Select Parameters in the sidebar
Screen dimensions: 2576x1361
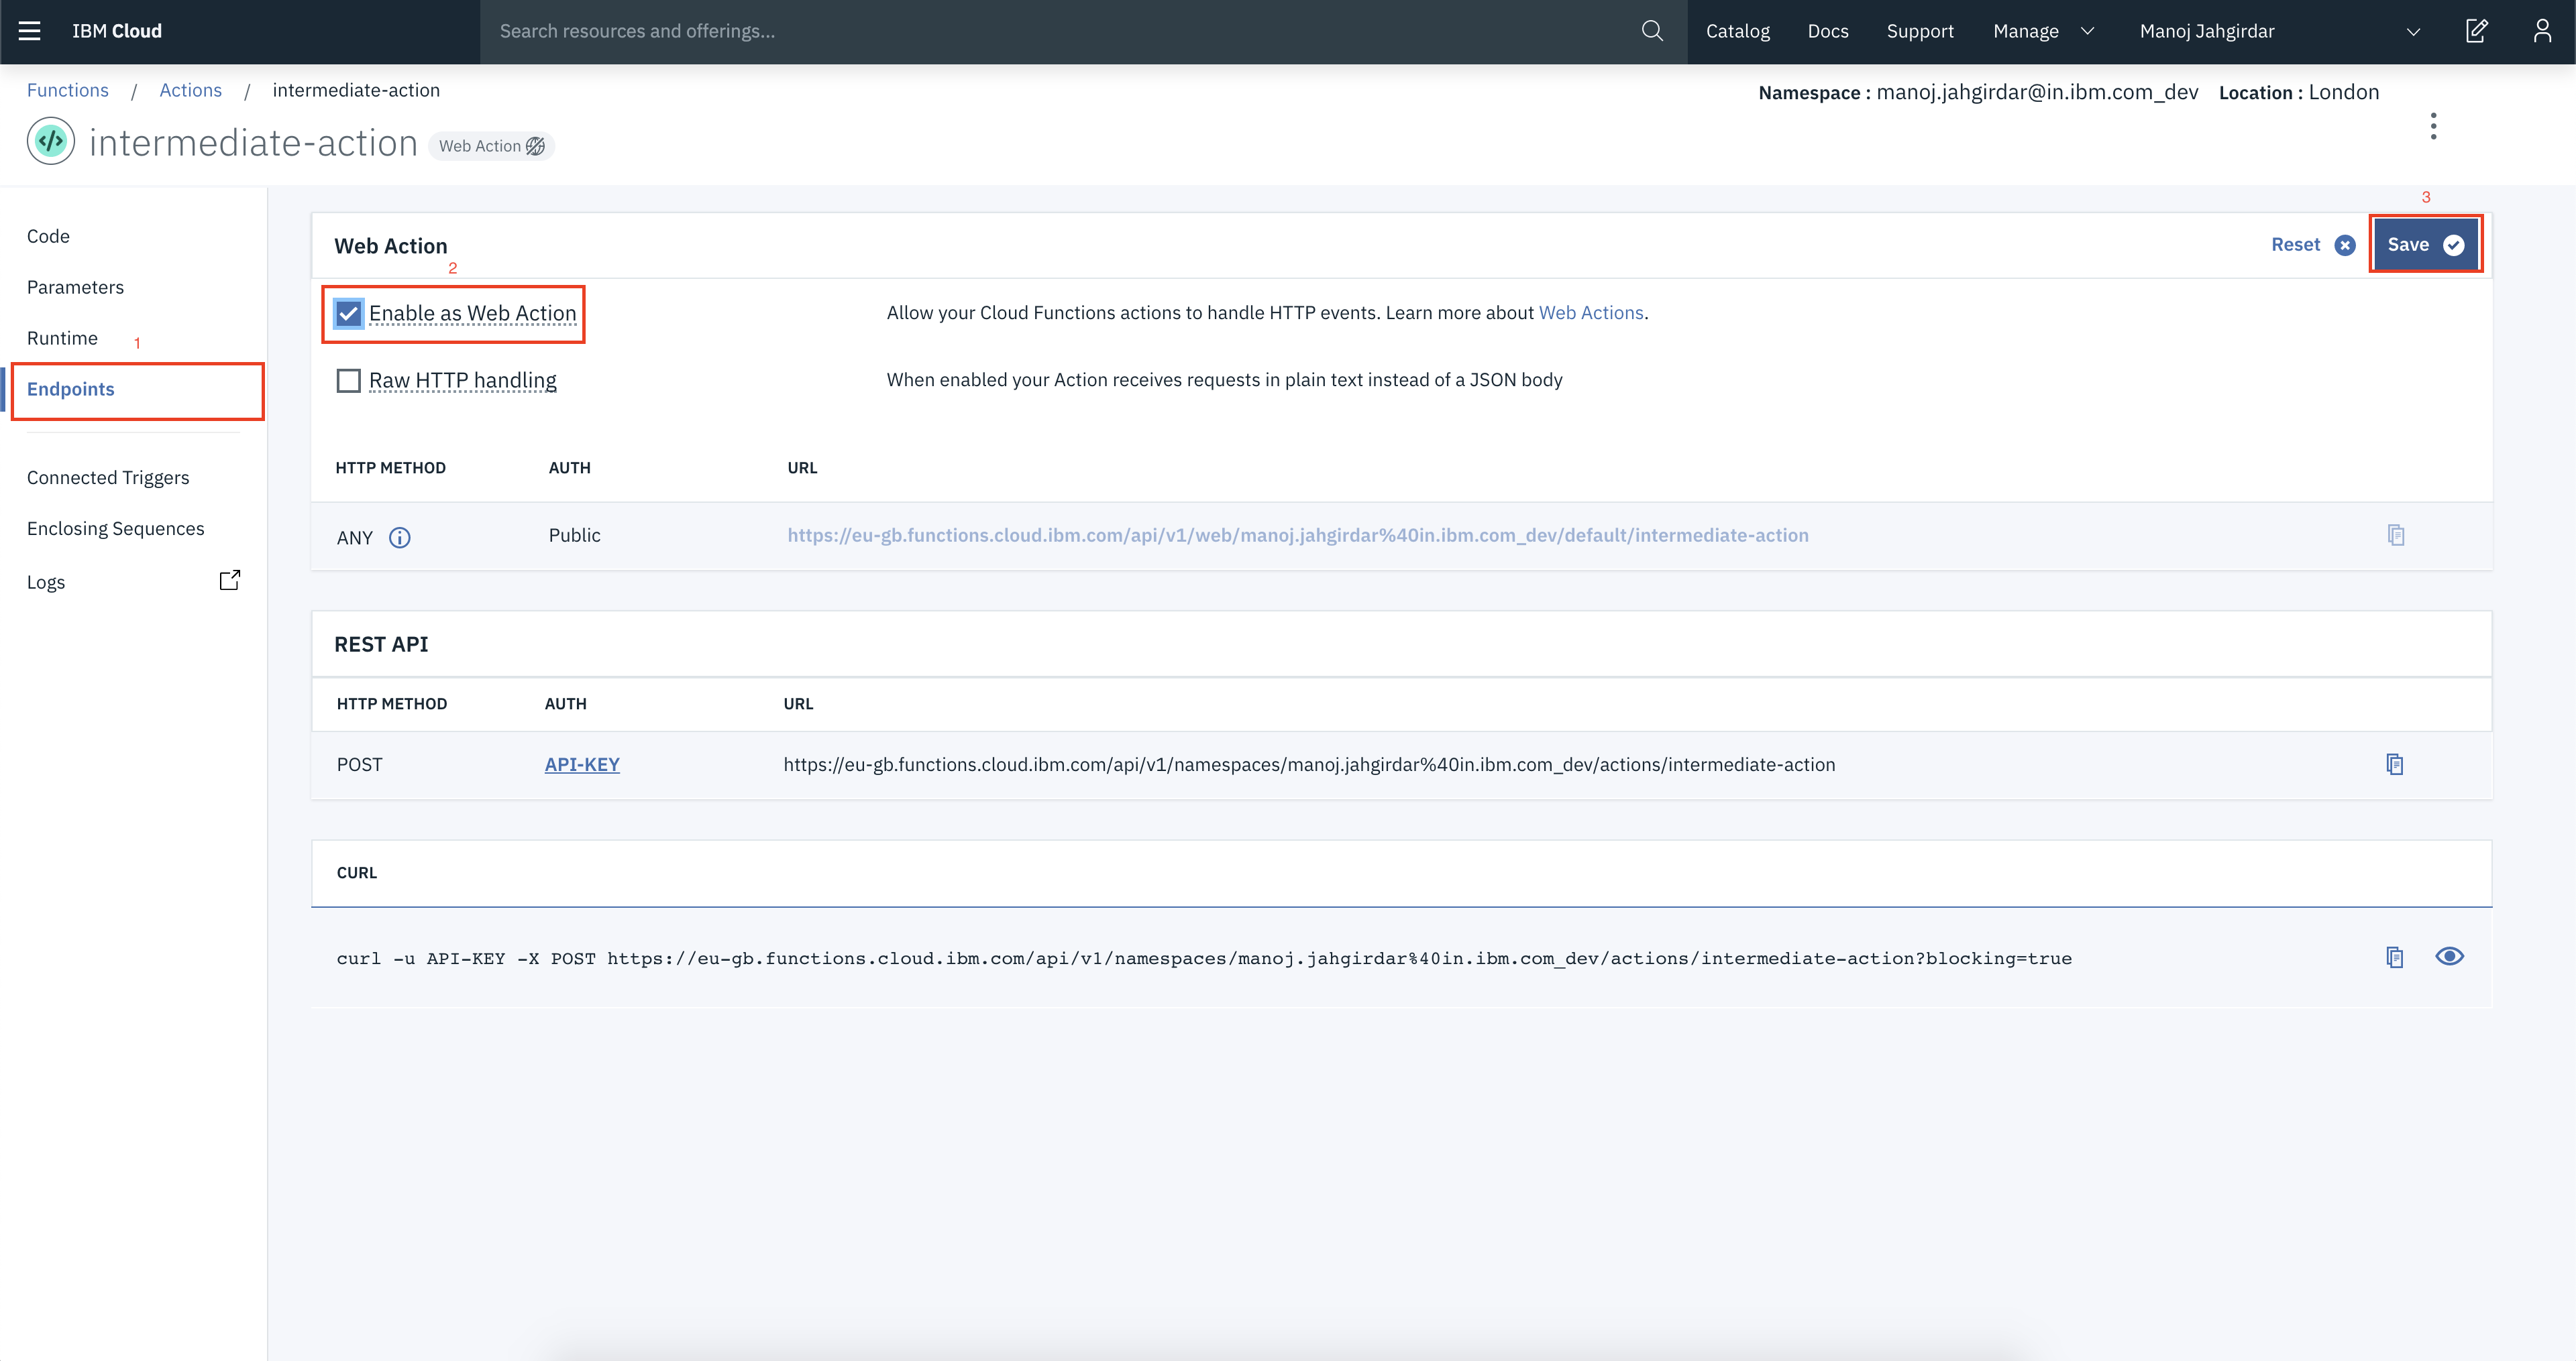(x=75, y=287)
